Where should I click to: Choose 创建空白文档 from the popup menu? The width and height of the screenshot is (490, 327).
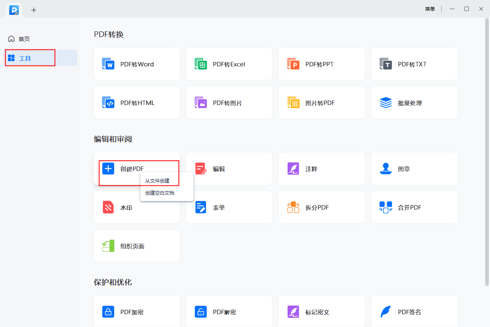[160, 193]
